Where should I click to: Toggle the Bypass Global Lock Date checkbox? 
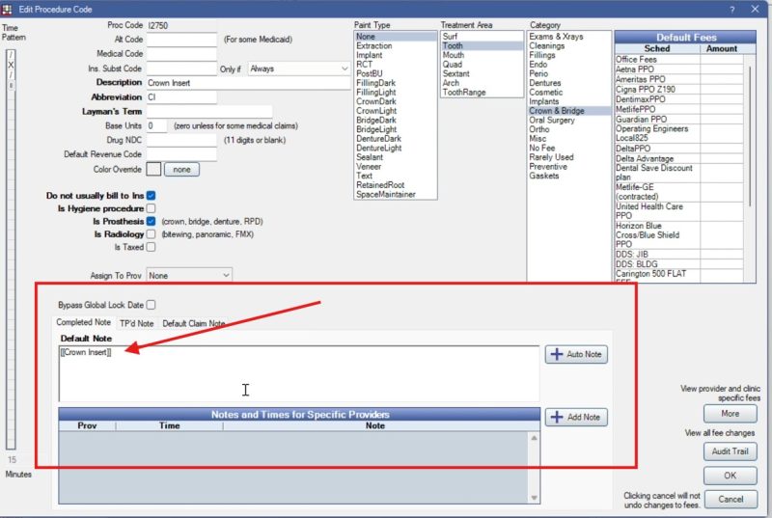click(x=152, y=305)
